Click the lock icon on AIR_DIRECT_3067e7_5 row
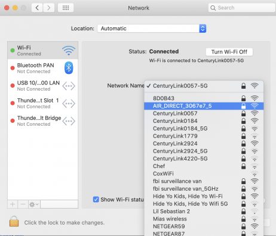 pyautogui.click(x=243, y=106)
